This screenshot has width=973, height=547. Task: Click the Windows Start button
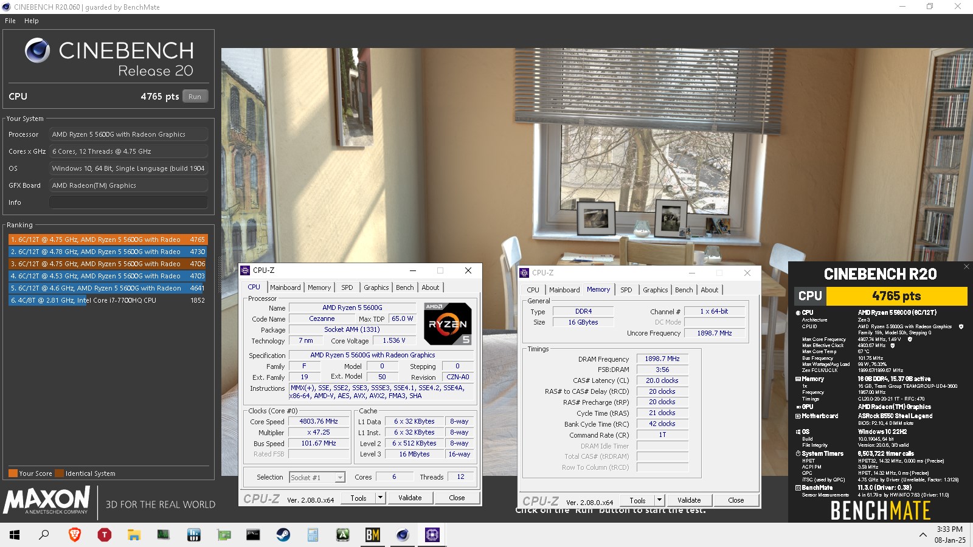tap(15, 535)
